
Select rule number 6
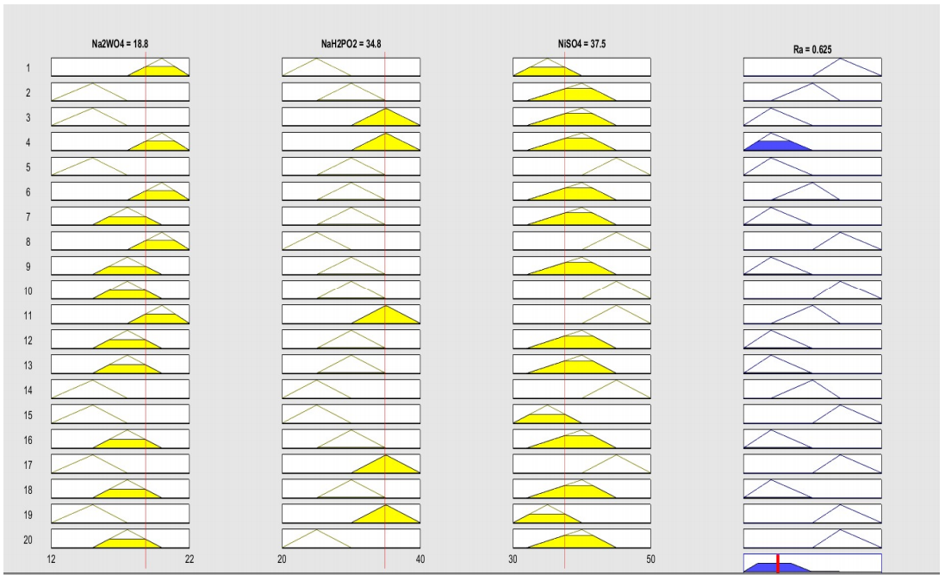tap(28, 192)
